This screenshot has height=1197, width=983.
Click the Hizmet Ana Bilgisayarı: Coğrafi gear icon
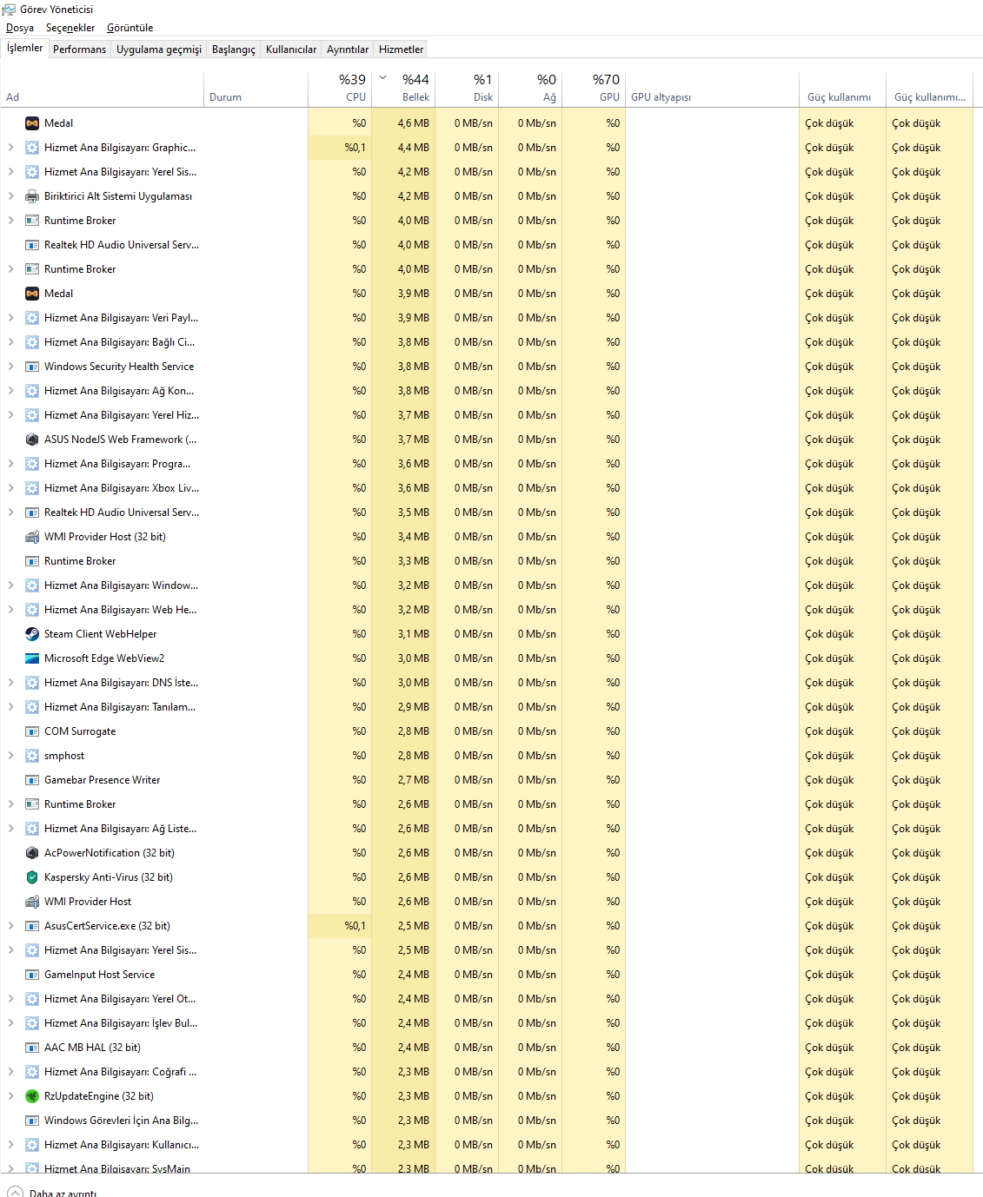[32, 1072]
